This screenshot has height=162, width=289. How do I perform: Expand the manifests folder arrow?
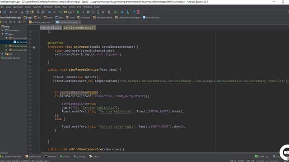tap(2, 30)
